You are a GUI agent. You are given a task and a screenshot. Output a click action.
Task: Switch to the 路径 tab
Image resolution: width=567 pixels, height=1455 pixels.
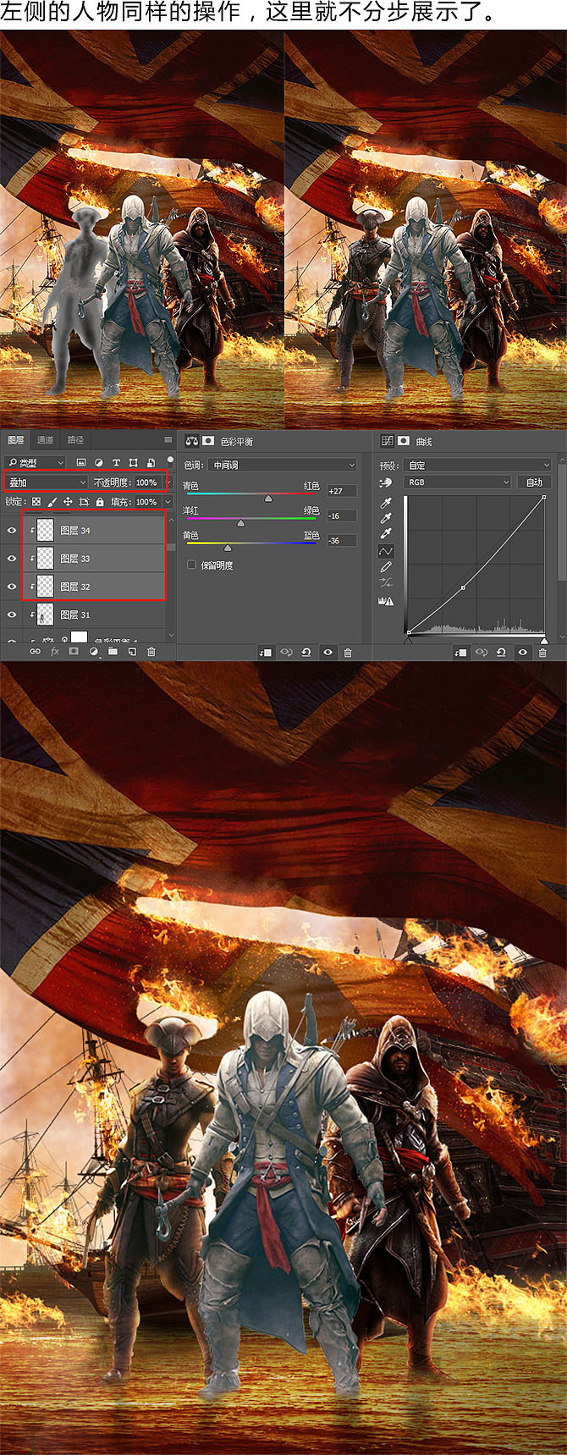coord(75,440)
